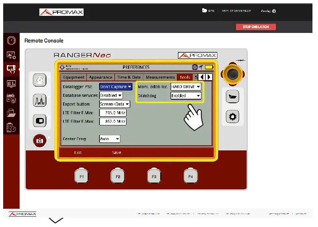Open the files folder icon in sidebar
Image resolution: width=318 pixels, height=227 pixels.
pos(11,113)
